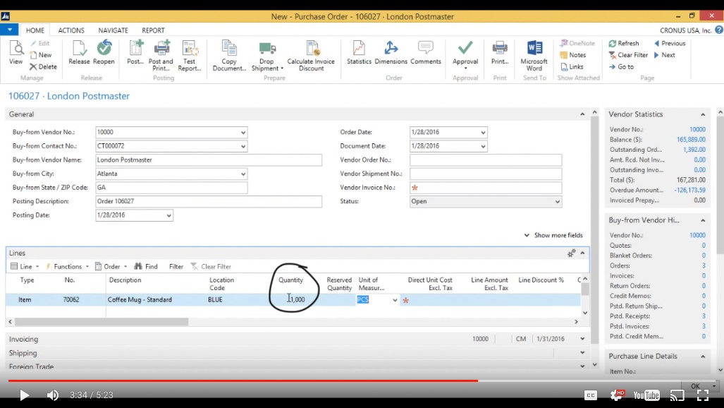
Task: Click Filter in Lines toolbar
Action: click(176, 266)
